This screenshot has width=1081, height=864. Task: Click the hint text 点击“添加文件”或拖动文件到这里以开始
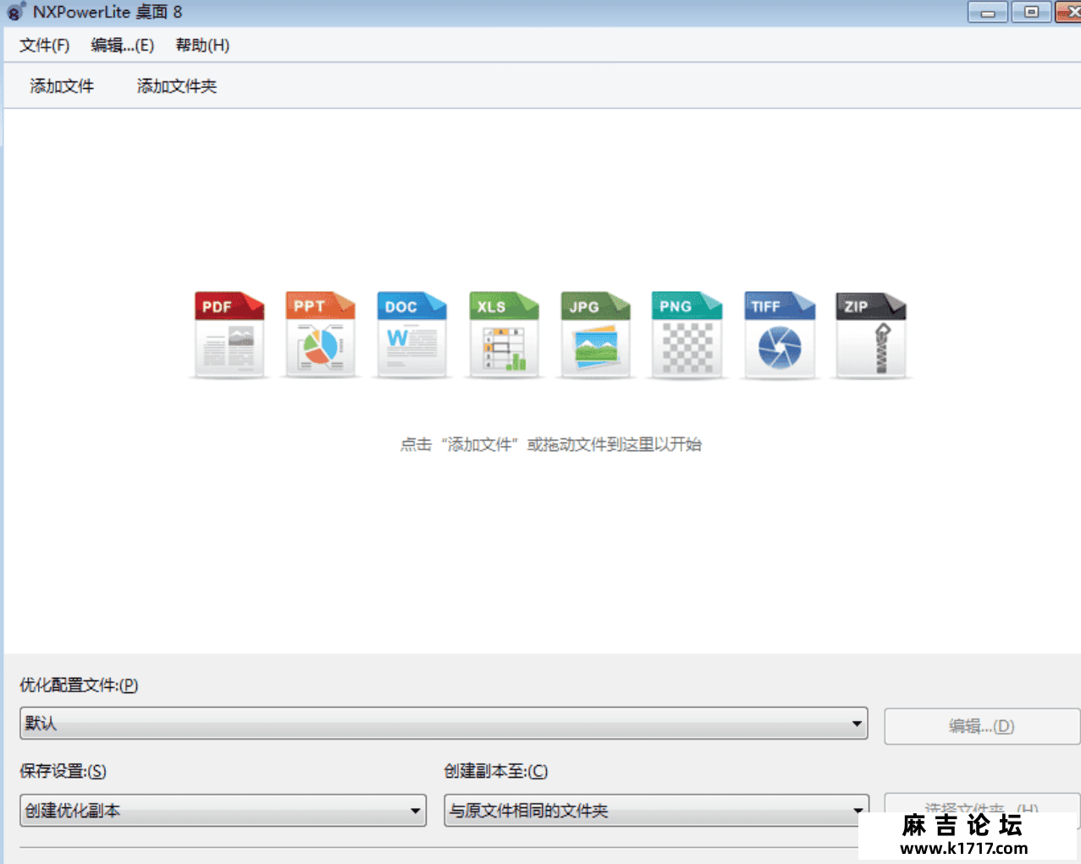click(x=551, y=444)
